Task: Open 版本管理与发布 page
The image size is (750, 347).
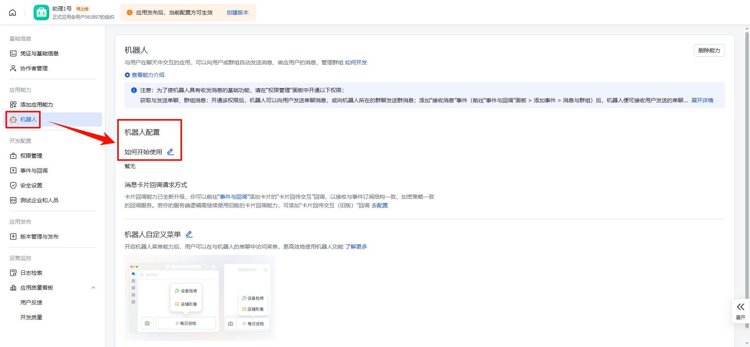Action: pyautogui.click(x=39, y=237)
